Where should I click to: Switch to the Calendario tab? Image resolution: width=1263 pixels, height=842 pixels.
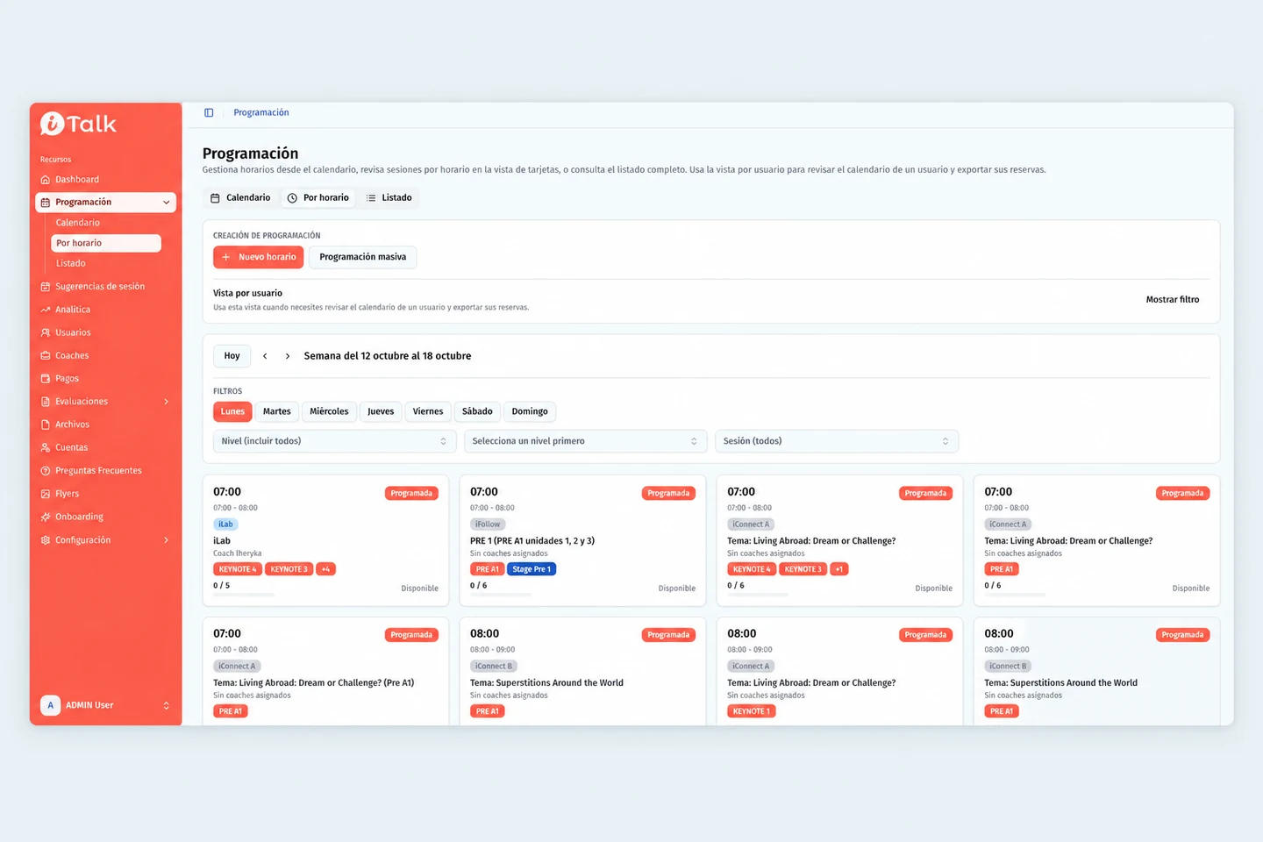(241, 198)
